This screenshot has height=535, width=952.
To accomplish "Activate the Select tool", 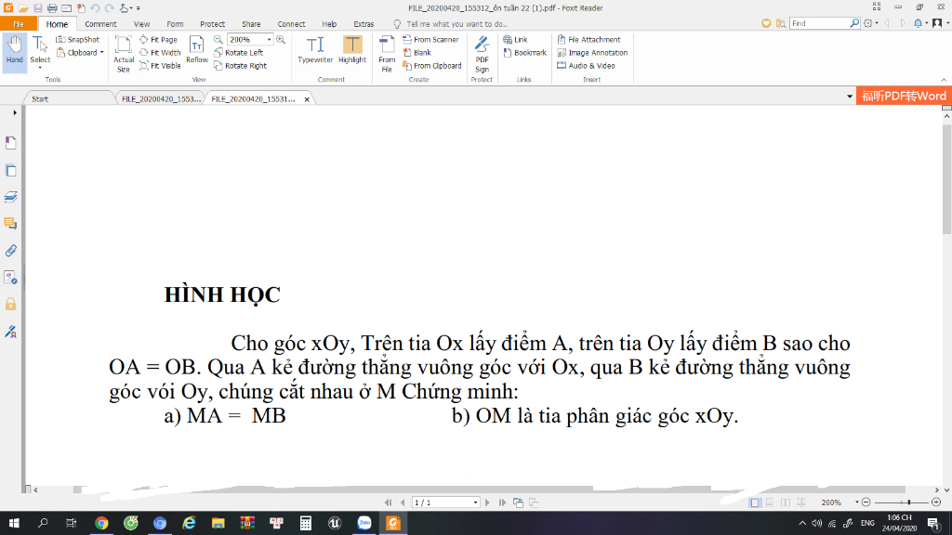I will tap(40, 52).
